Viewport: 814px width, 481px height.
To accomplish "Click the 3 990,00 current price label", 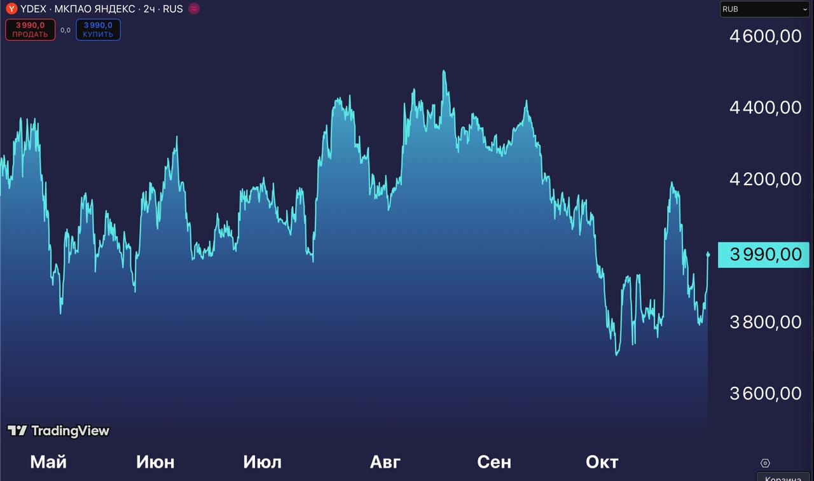I will coord(764,254).
